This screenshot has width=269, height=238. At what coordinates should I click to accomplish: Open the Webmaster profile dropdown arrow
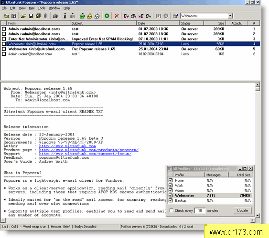pos(230,16)
